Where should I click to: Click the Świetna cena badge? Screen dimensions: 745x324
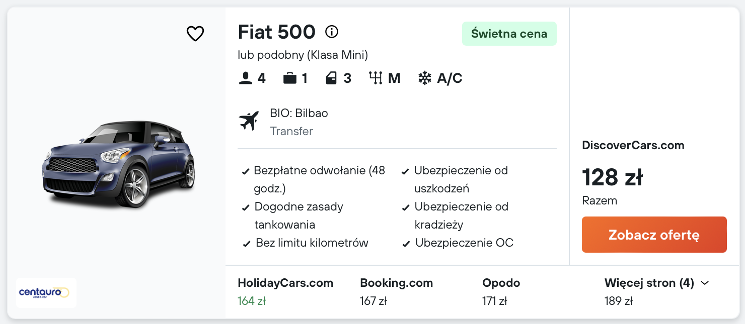509,34
